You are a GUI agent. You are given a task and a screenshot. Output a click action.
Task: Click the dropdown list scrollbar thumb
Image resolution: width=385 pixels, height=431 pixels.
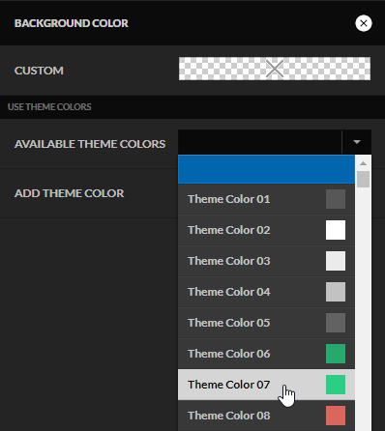[x=363, y=180]
